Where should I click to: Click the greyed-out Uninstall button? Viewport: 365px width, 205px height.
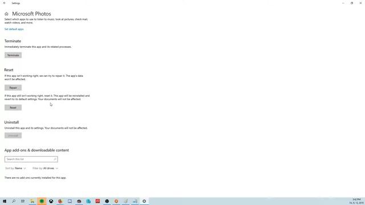click(13, 136)
